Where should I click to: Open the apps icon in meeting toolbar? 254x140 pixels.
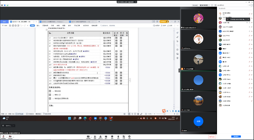(x=124, y=137)
